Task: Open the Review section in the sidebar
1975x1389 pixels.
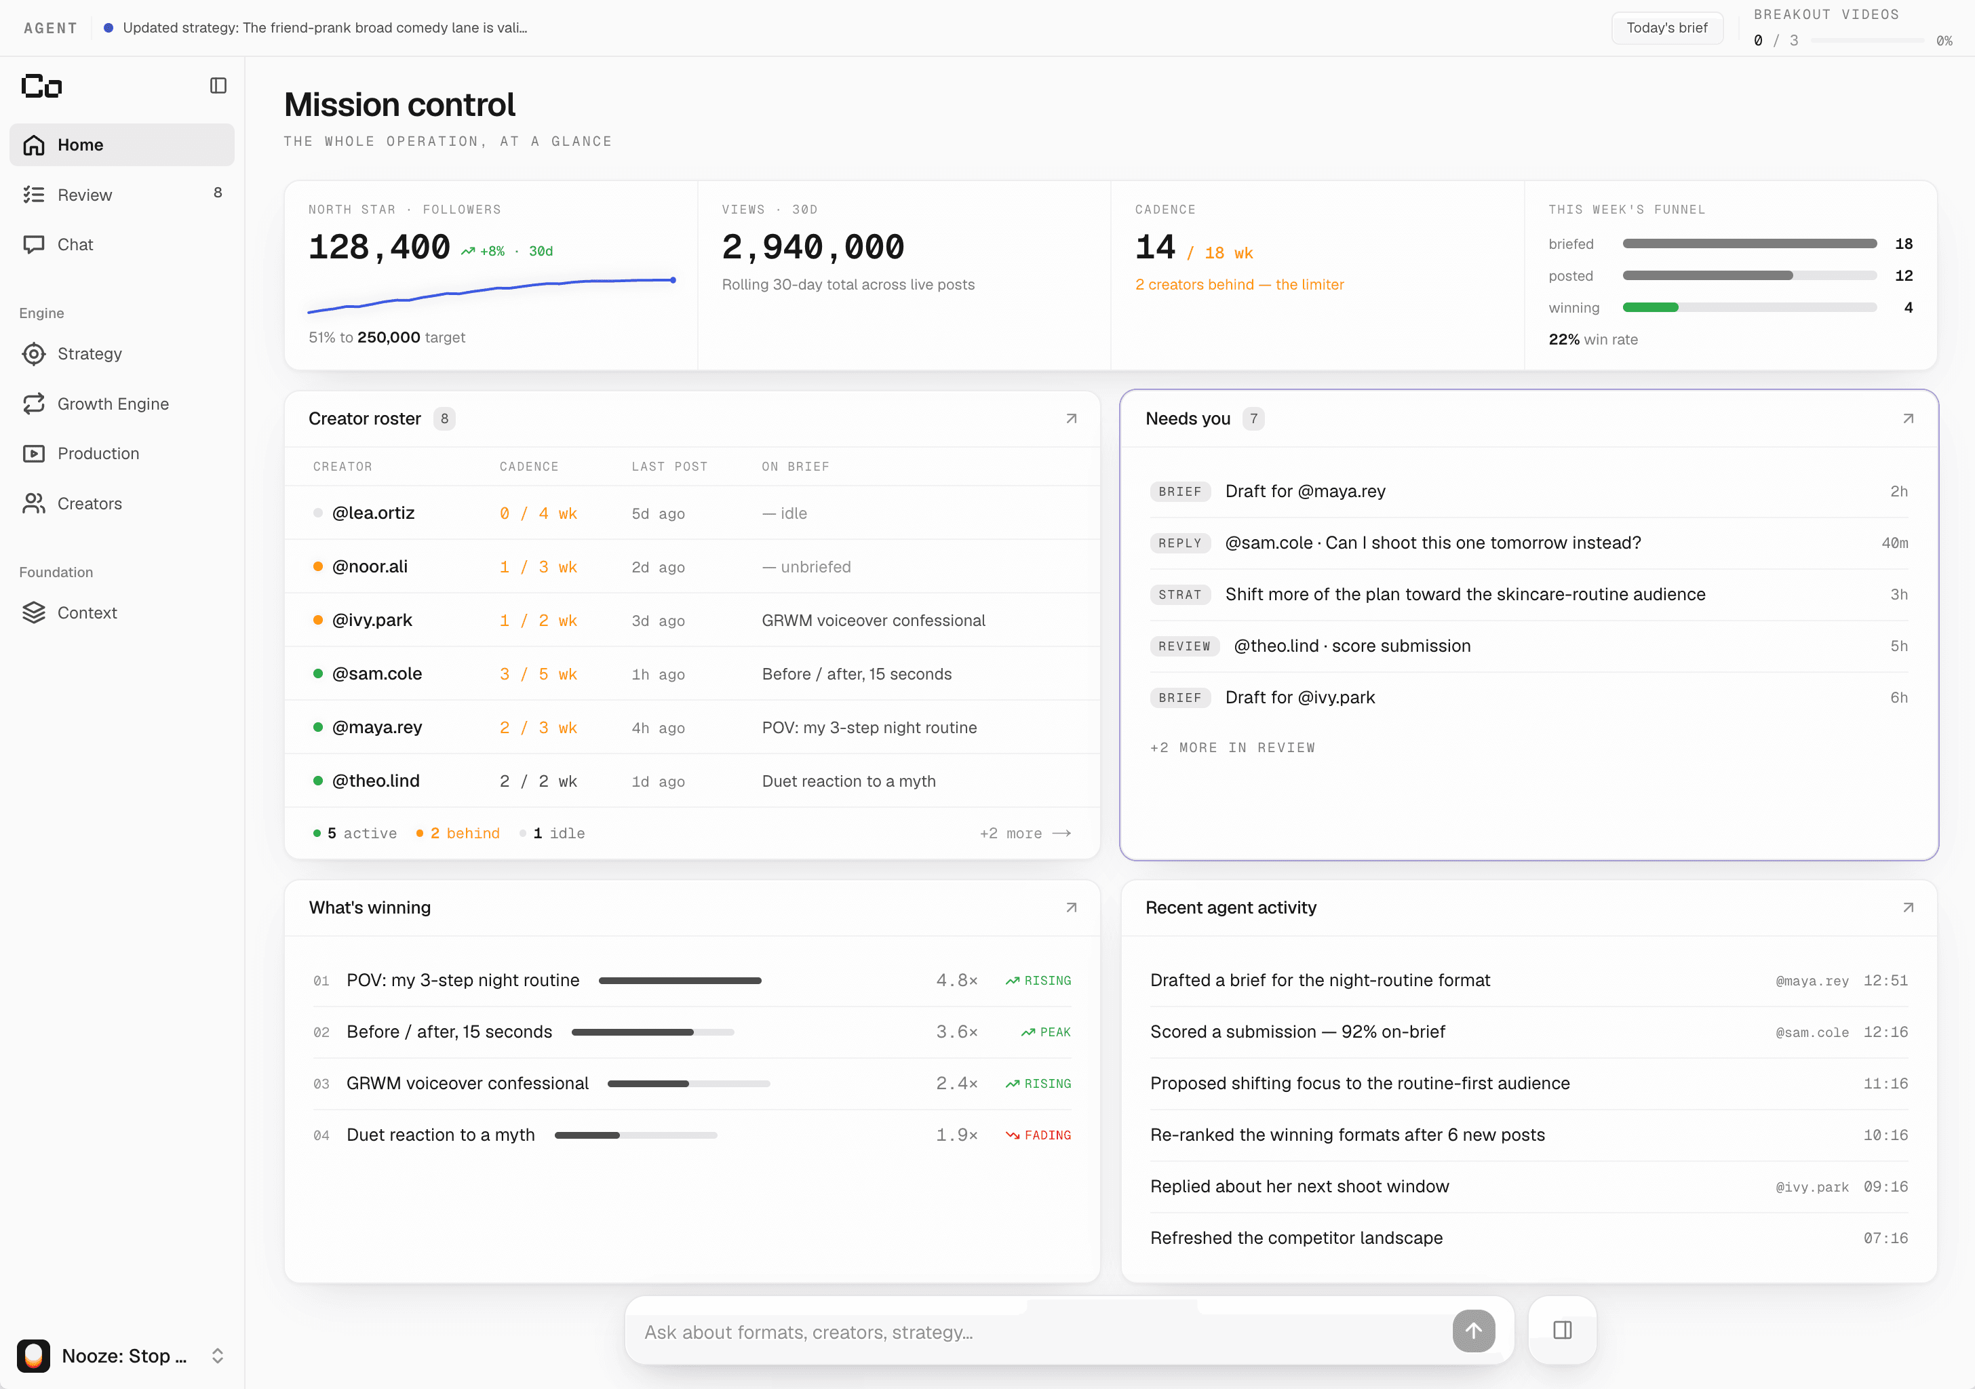Action: [x=121, y=195]
